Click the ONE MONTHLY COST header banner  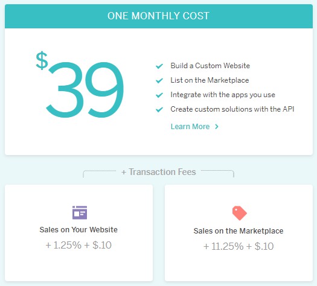point(159,16)
